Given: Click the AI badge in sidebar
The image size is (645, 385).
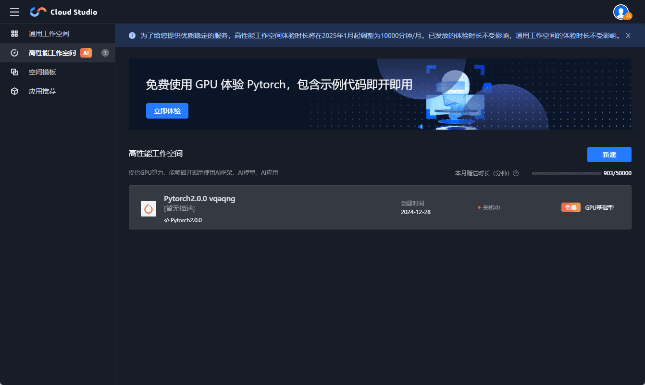Looking at the screenshot, I should coord(86,53).
